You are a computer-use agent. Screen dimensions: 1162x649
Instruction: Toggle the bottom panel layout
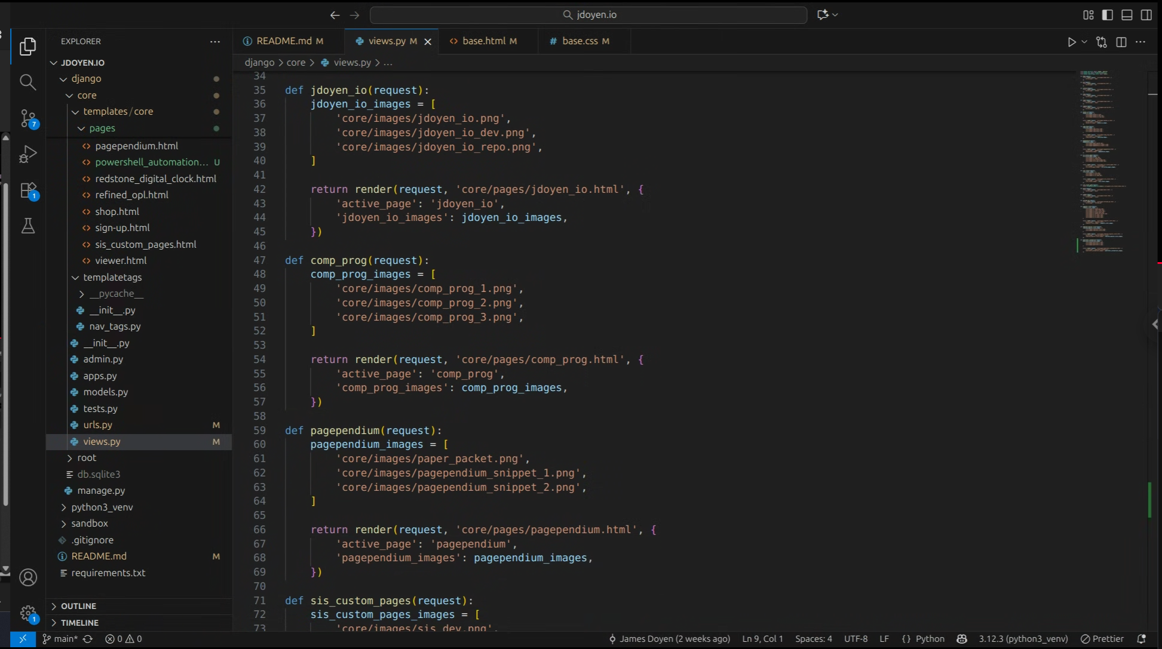pos(1127,15)
